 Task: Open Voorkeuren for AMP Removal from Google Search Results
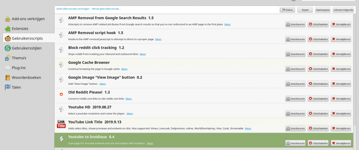(x=295, y=24)
